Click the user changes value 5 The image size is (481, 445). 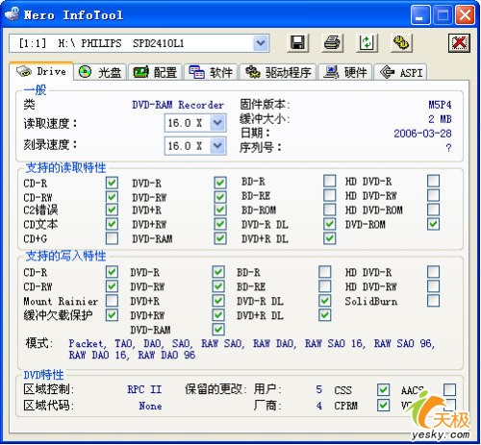(x=318, y=389)
